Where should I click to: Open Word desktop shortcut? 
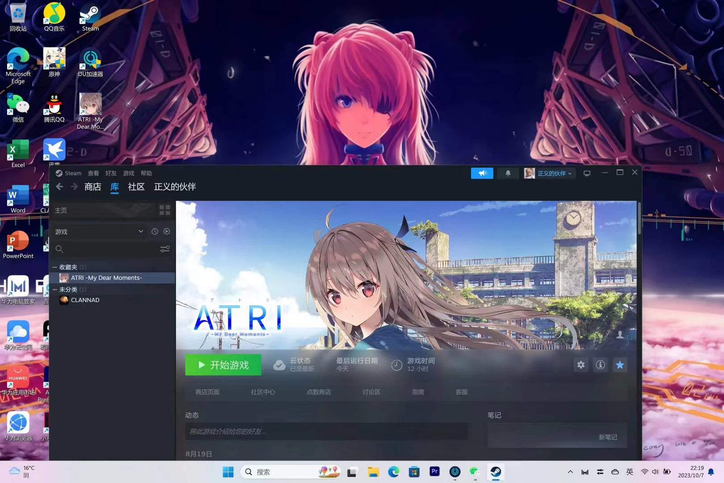18,199
